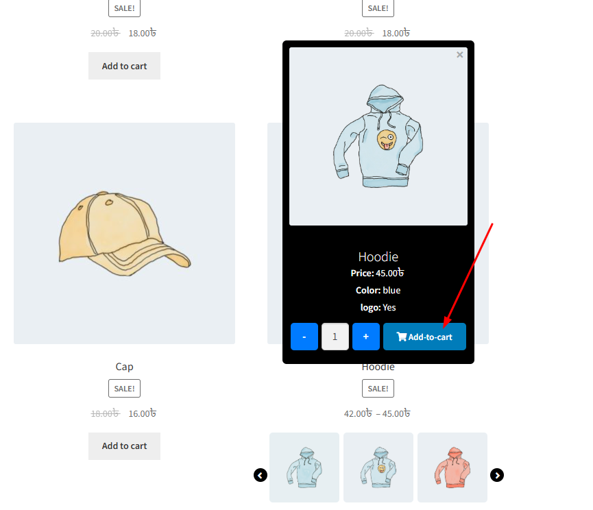Click the top-left Add to cart button
Image resolution: width=593 pixels, height=510 pixels.
tap(124, 66)
